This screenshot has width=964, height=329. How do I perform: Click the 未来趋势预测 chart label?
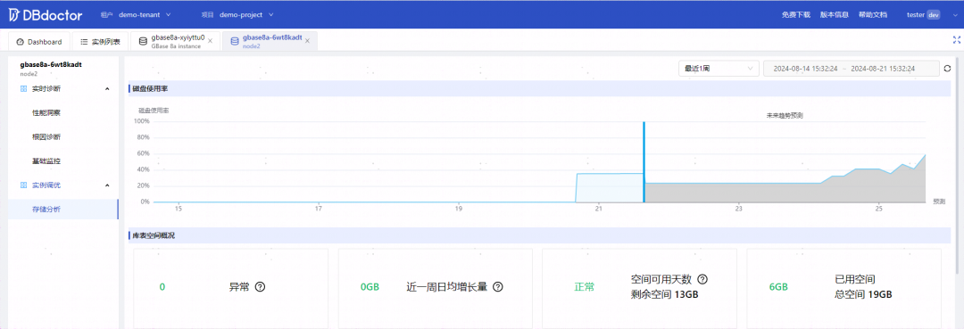785,115
